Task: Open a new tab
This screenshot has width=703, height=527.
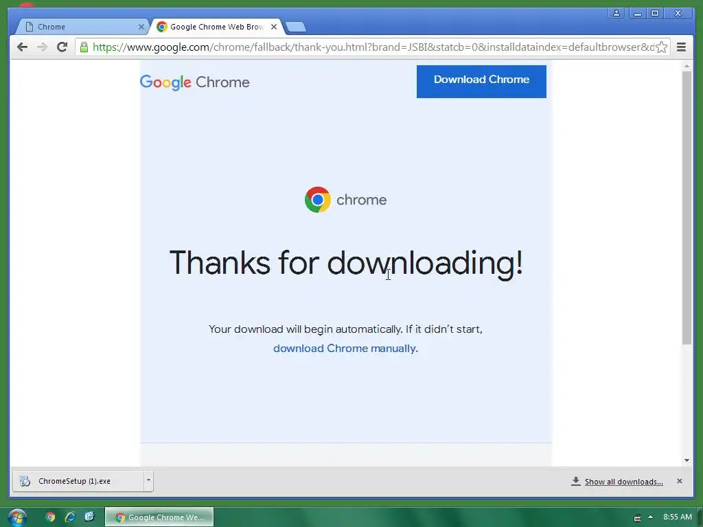Action: [296, 27]
